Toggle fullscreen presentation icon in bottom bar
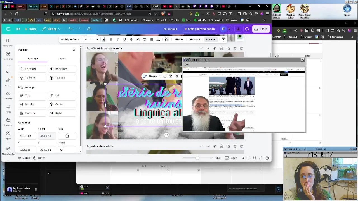Screen dimensions: 358x201 tap(261, 158)
